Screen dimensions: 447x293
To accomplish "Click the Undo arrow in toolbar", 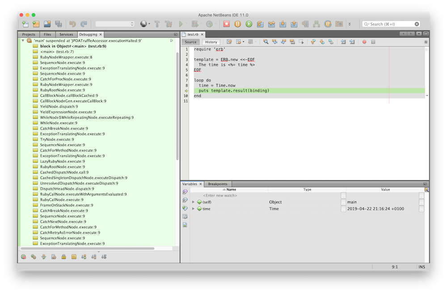I will pos(72,24).
